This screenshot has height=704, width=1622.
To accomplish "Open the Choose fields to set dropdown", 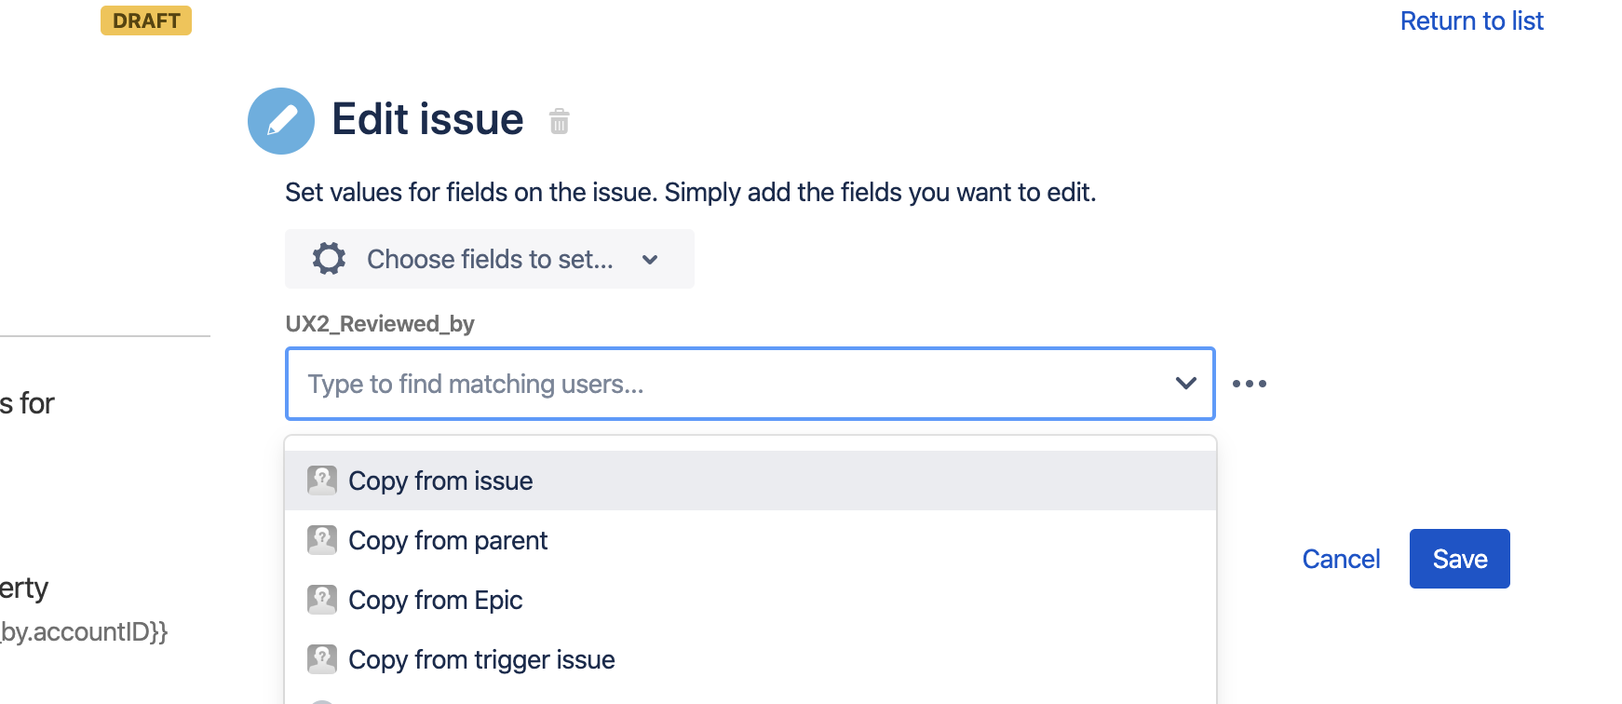I will click(489, 259).
